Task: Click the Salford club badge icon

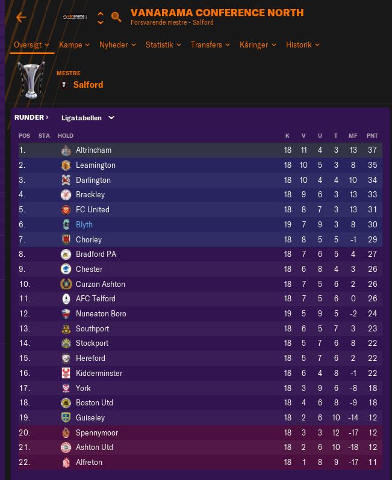Action: pos(64,85)
